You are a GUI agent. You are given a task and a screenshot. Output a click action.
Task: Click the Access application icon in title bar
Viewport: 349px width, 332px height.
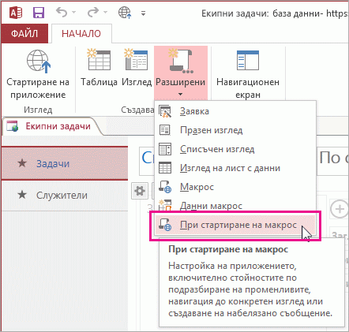(x=15, y=13)
